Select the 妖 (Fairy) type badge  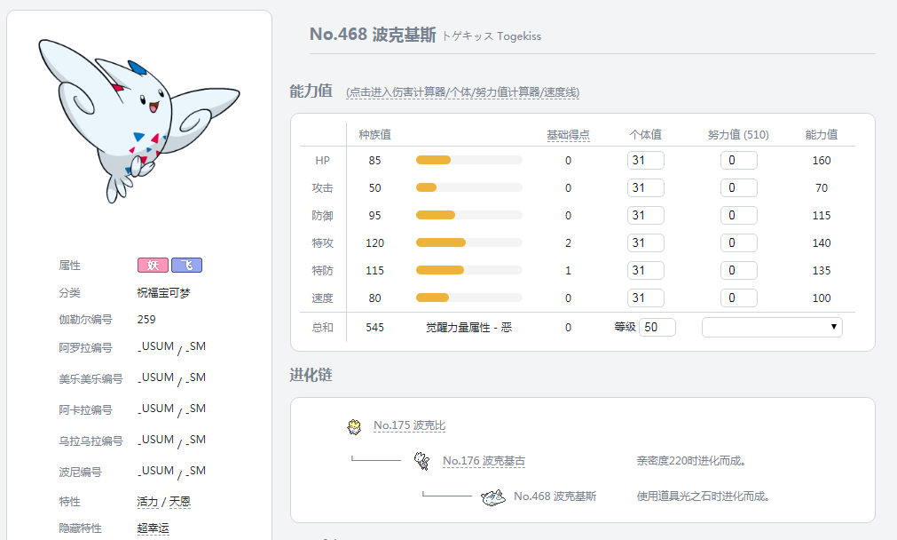pos(153,266)
